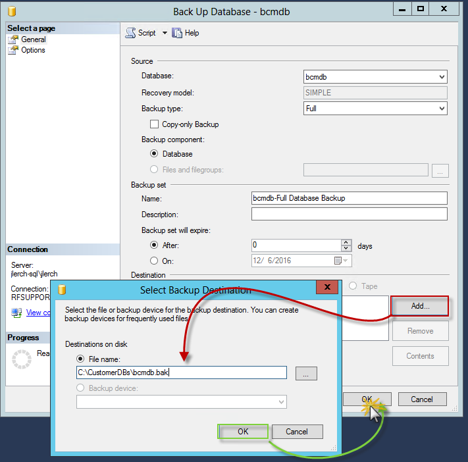Select the General page icon

(13, 39)
